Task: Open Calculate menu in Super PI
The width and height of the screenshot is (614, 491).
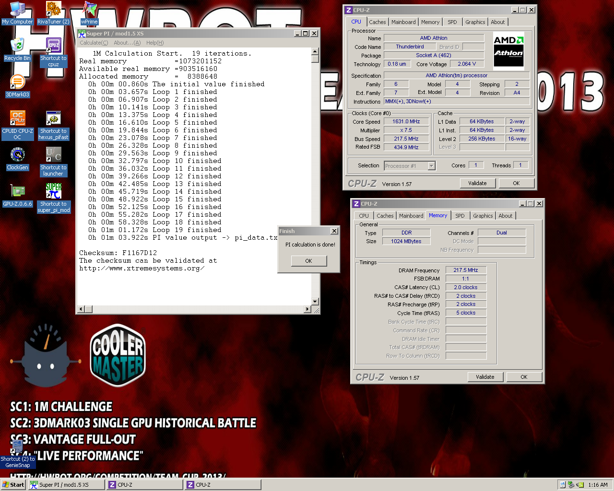Action: [x=94, y=43]
